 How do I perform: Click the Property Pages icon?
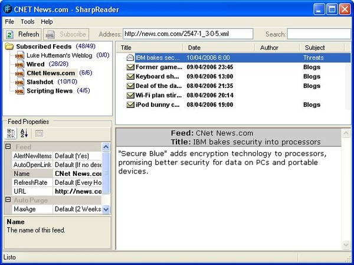39,133
